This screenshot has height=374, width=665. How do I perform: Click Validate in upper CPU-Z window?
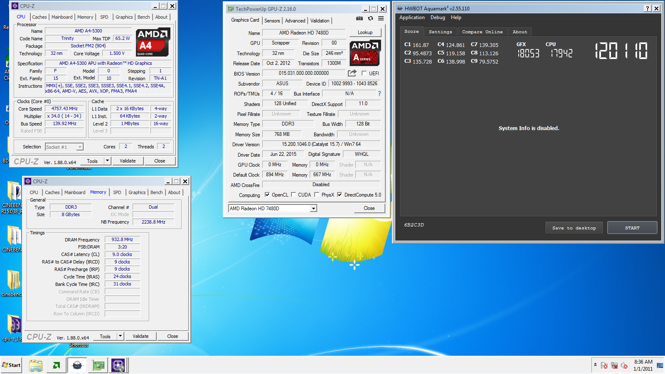[128, 161]
